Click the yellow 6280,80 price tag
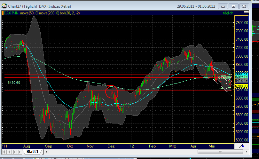 coord(241,86)
